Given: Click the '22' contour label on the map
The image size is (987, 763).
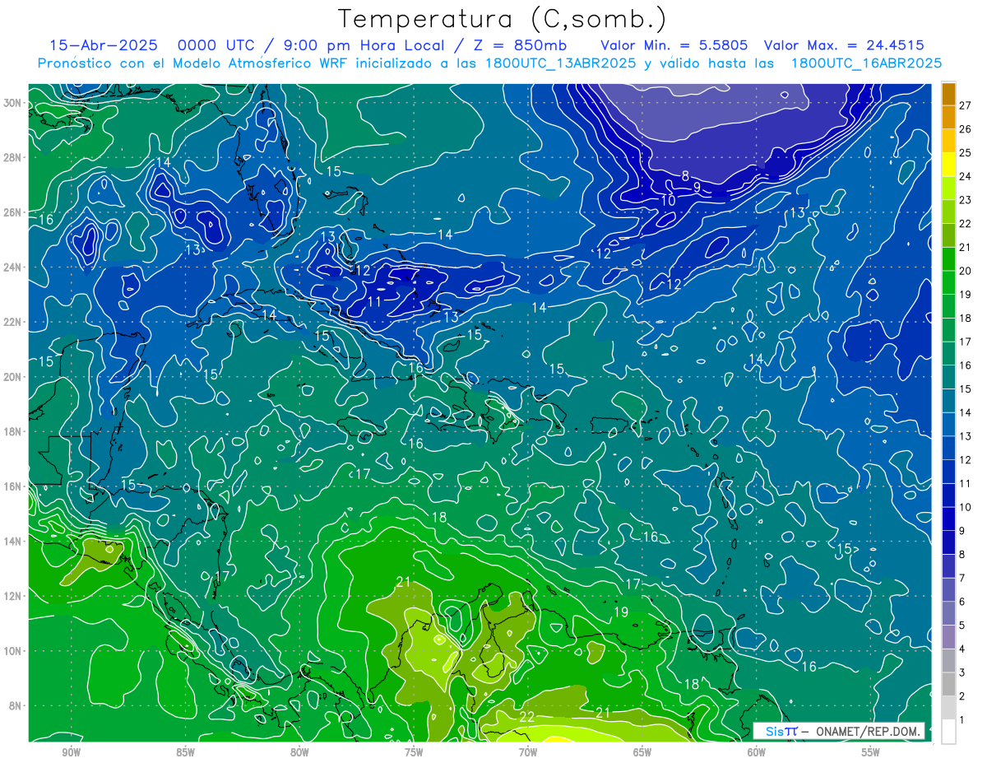Looking at the screenshot, I should (x=527, y=717).
